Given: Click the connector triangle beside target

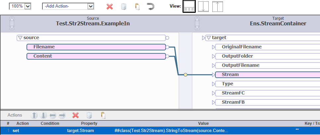Looking at the screenshot, I should pyautogui.click(x=203, y=38).
